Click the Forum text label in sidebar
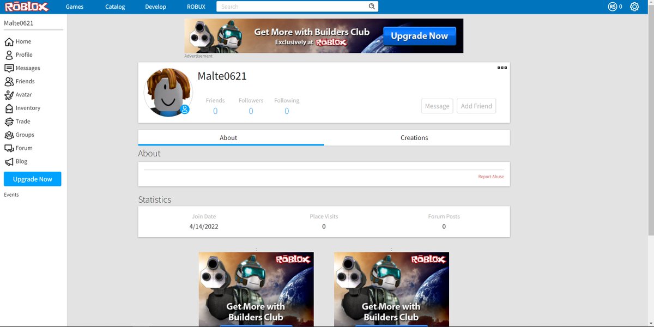Screen dimensions: 654x327 tap(24, 148)
